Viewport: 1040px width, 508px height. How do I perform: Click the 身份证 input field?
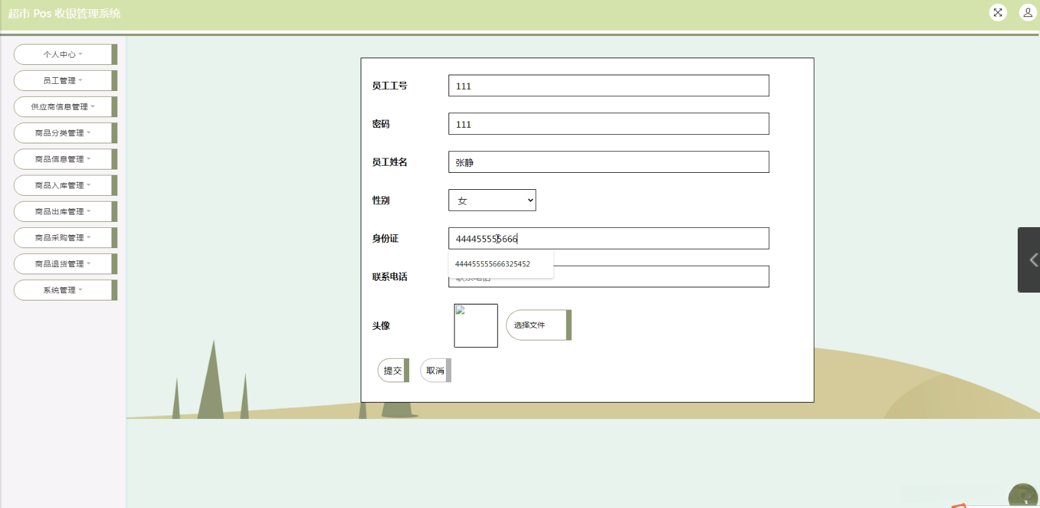coord(609,238)
